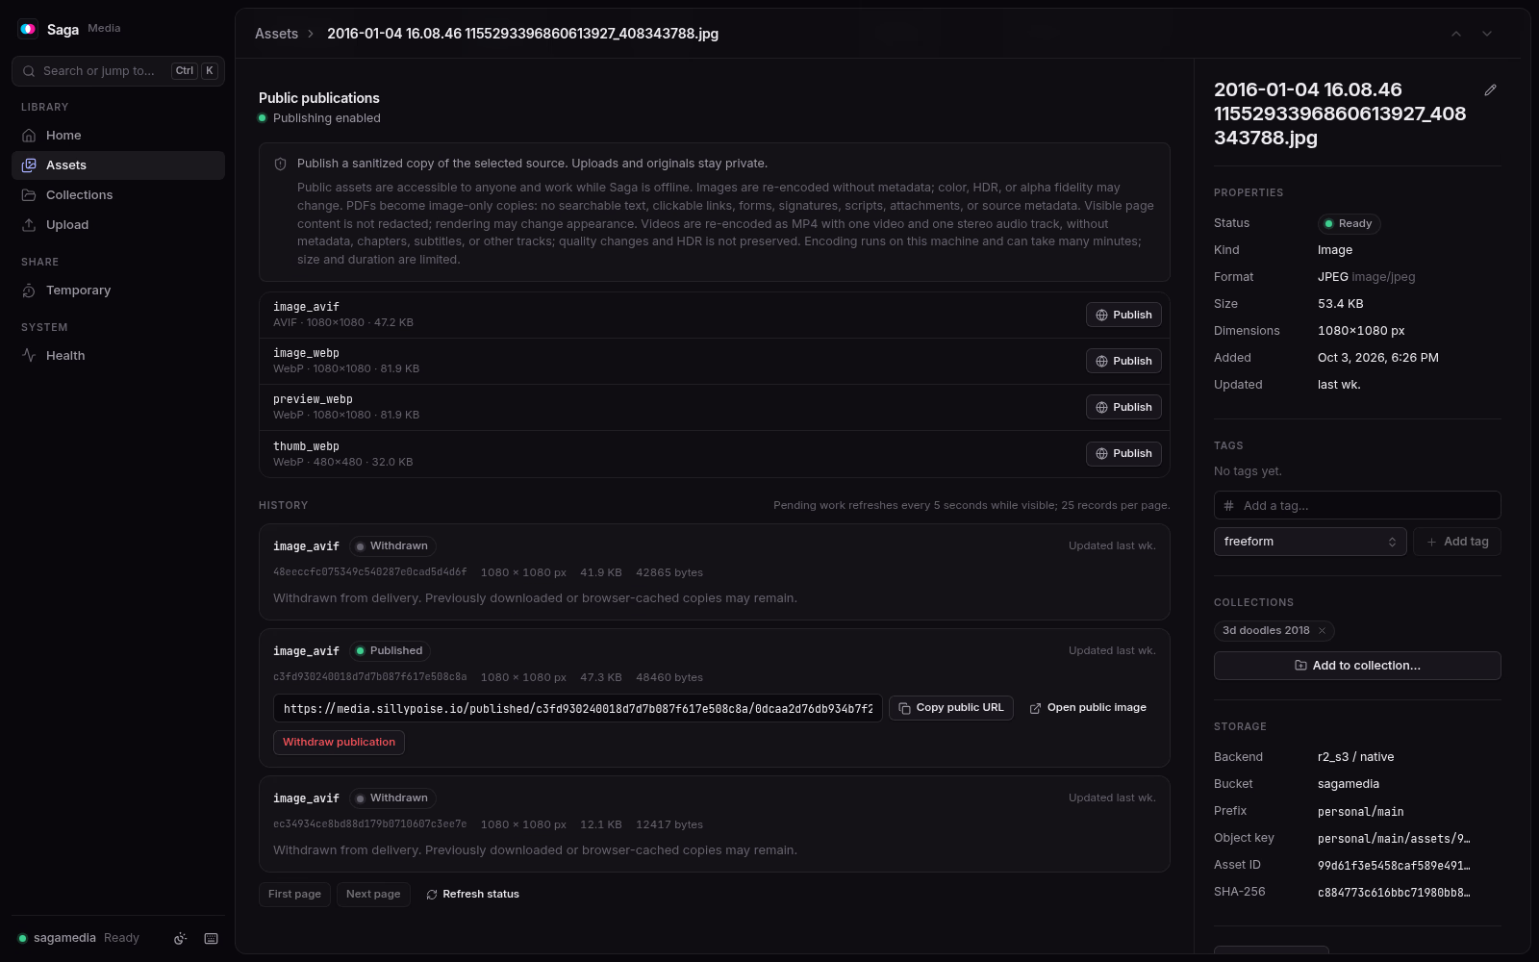
Task: Click the Copy public URL button
Action: point(951,708)
